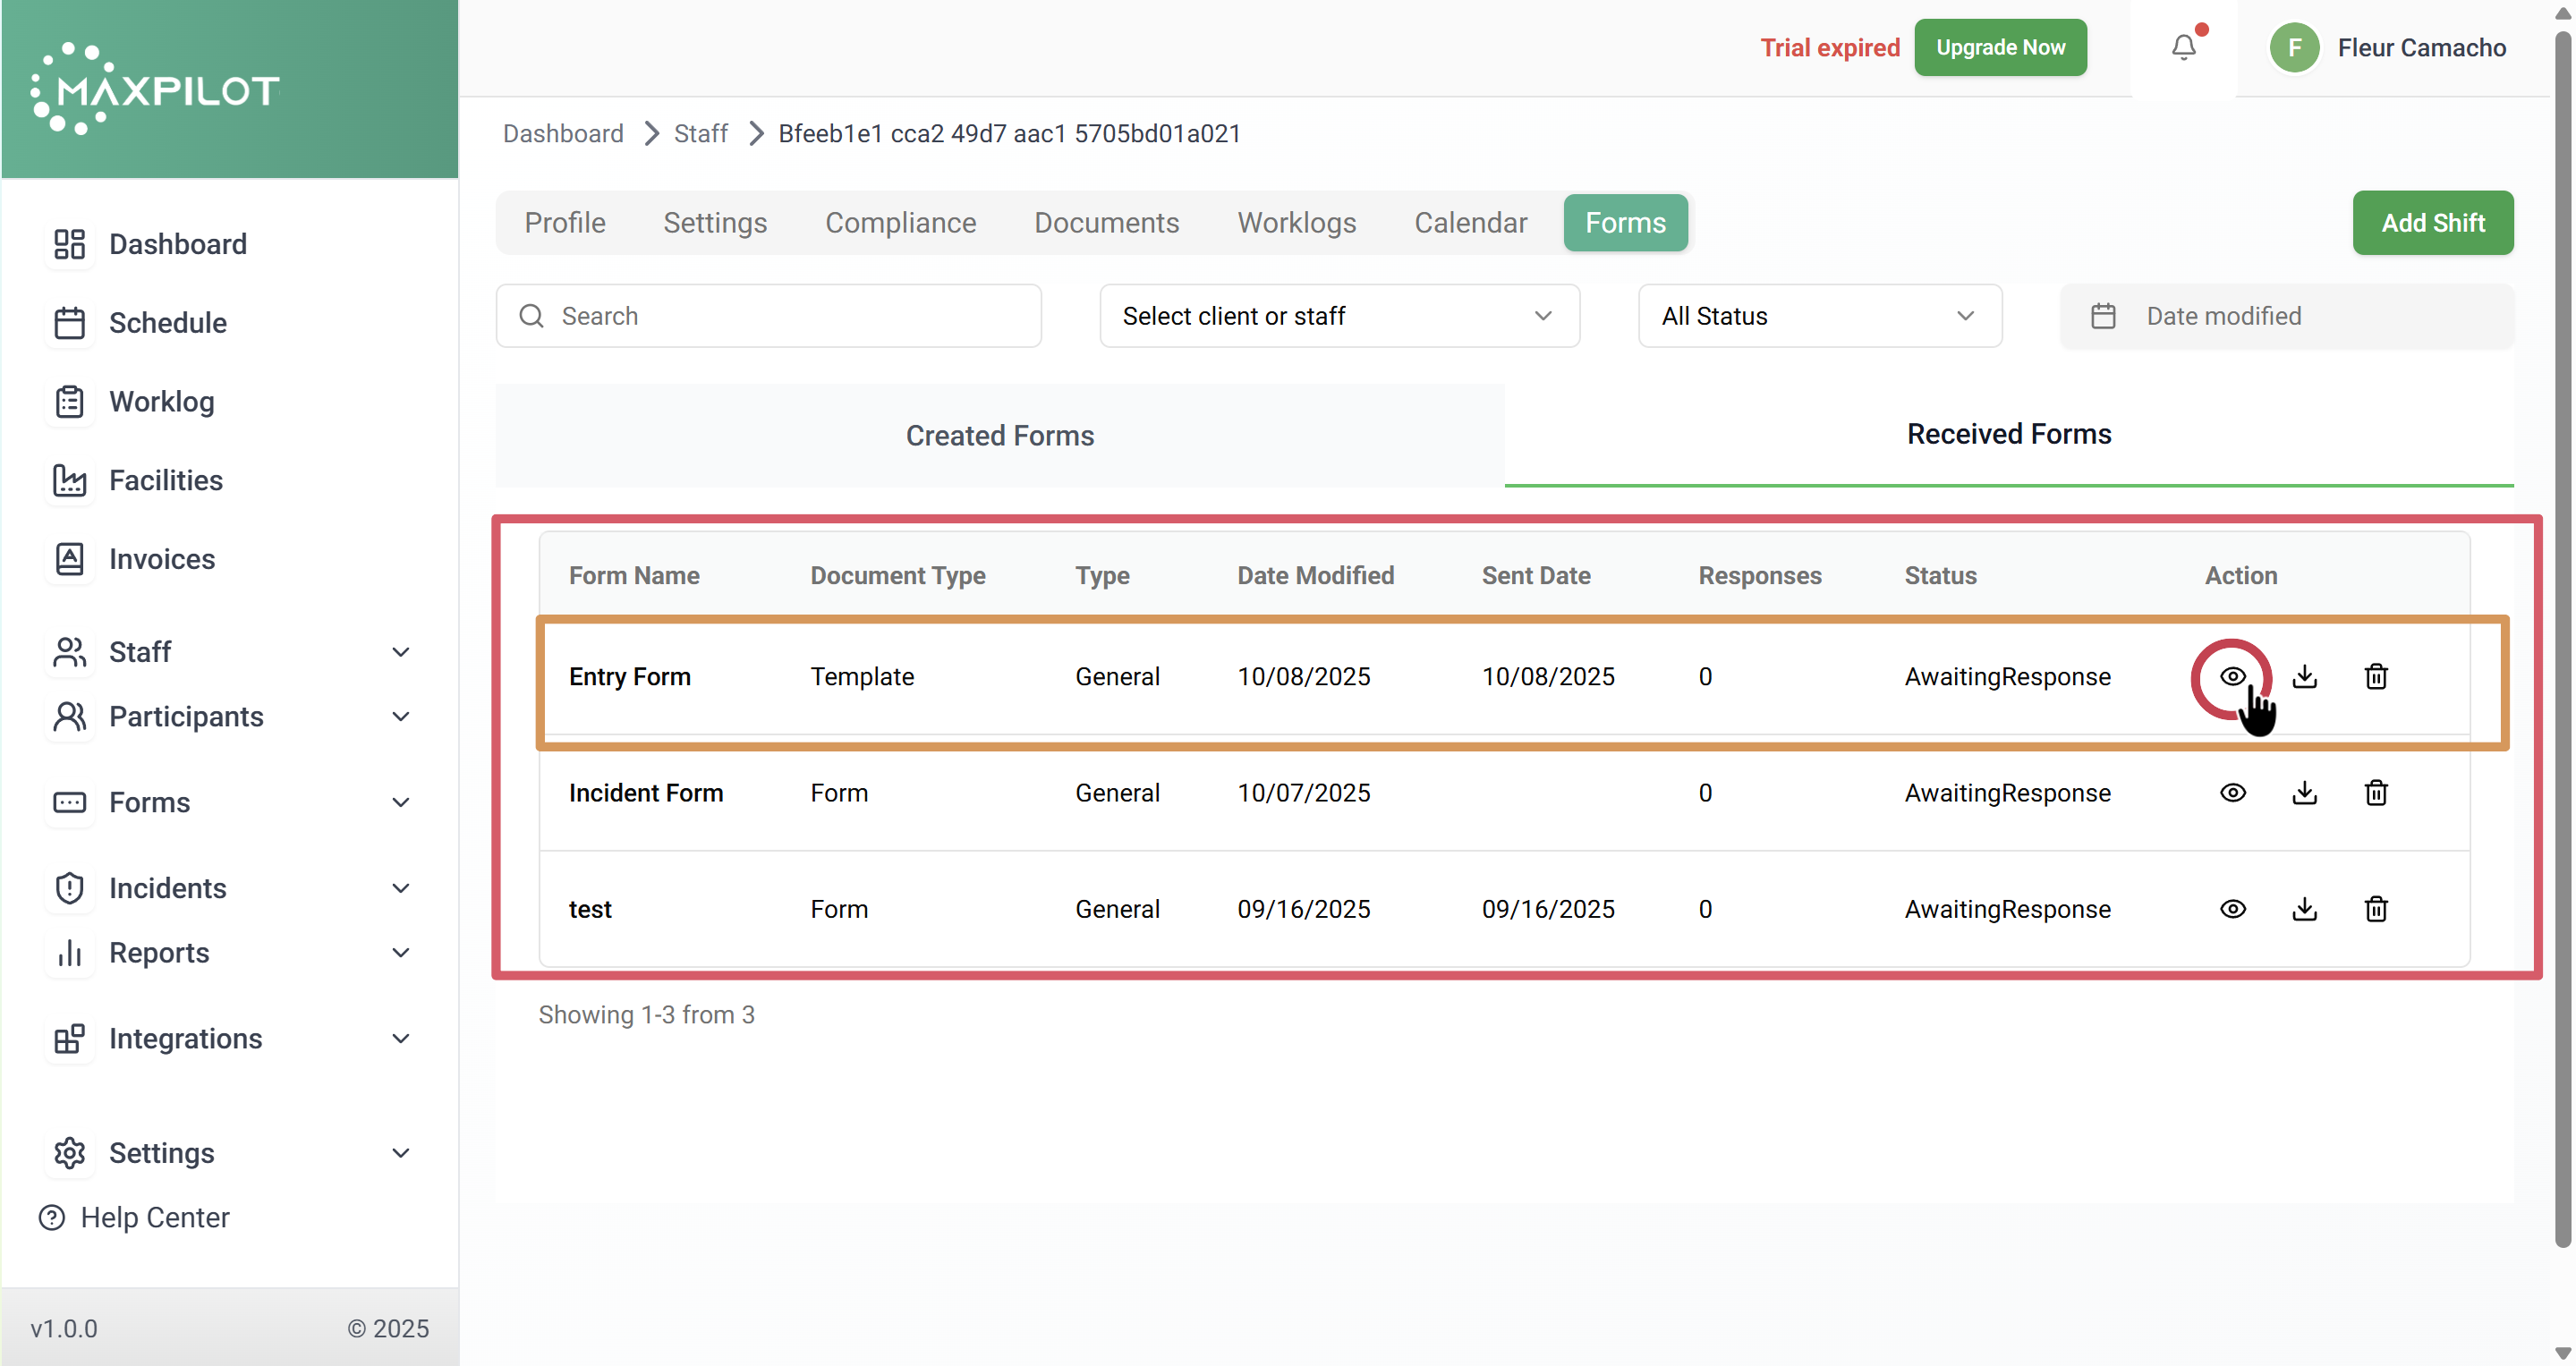Open Facilities from the sidebar
Screen dimensions: 2576x1366
coord(165,480)
